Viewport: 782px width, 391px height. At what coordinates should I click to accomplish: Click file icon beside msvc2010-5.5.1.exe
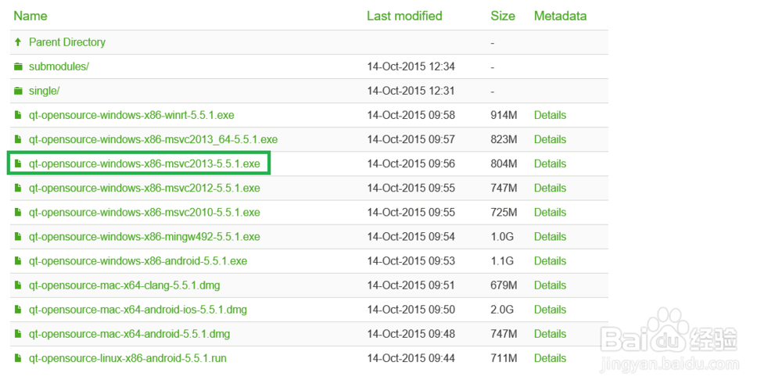click(x=18, y=213)
